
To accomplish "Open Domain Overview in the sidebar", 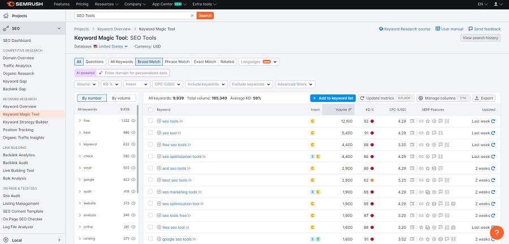I will [19, 58].
